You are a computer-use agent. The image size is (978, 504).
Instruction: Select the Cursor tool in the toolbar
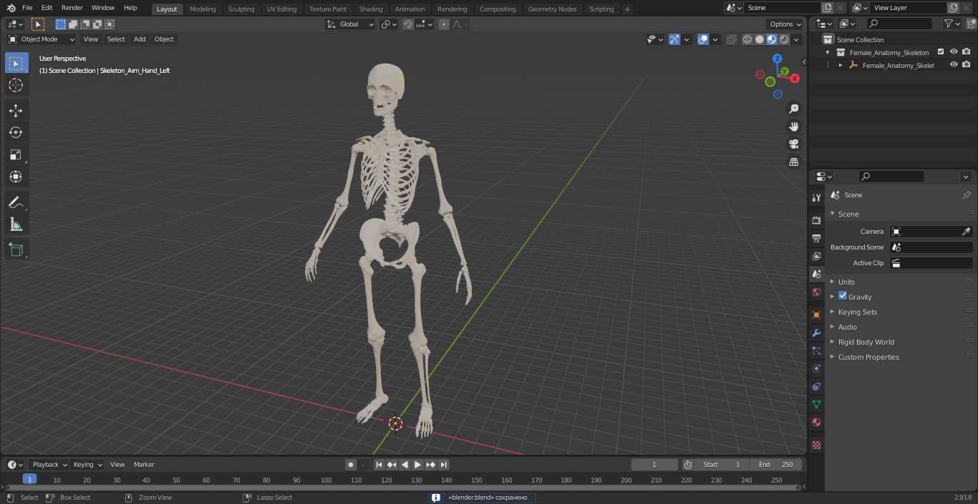pos(16,85)
